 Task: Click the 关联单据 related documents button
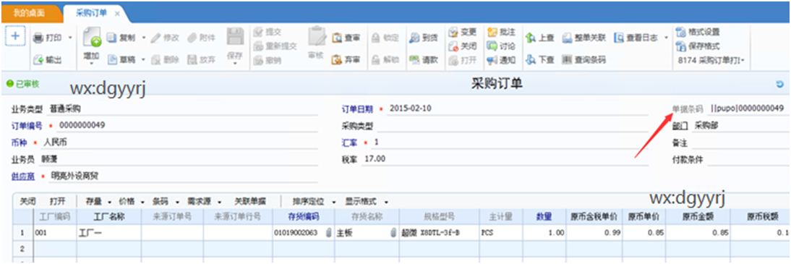pos(250,201)
